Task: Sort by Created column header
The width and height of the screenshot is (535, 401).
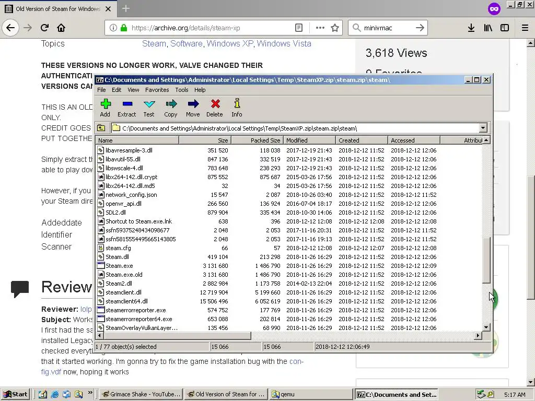Action: pos(362,140)
